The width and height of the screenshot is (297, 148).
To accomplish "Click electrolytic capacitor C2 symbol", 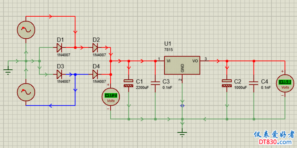I will [x=227, y=83].
